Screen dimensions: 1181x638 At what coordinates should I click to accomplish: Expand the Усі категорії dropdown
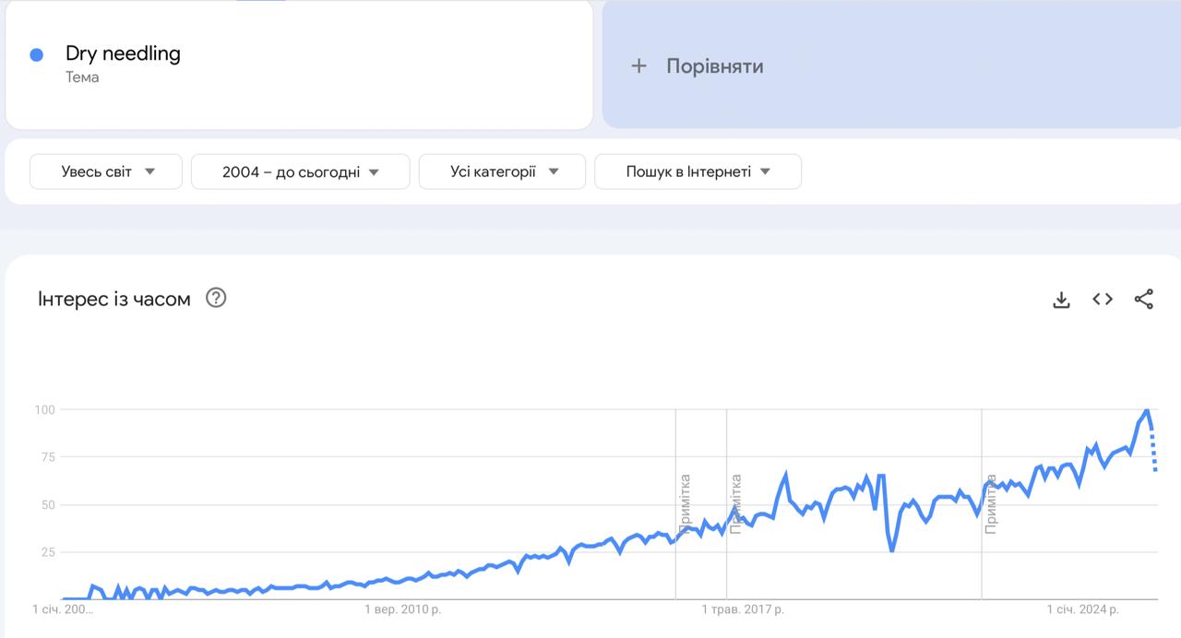(503, 171)
